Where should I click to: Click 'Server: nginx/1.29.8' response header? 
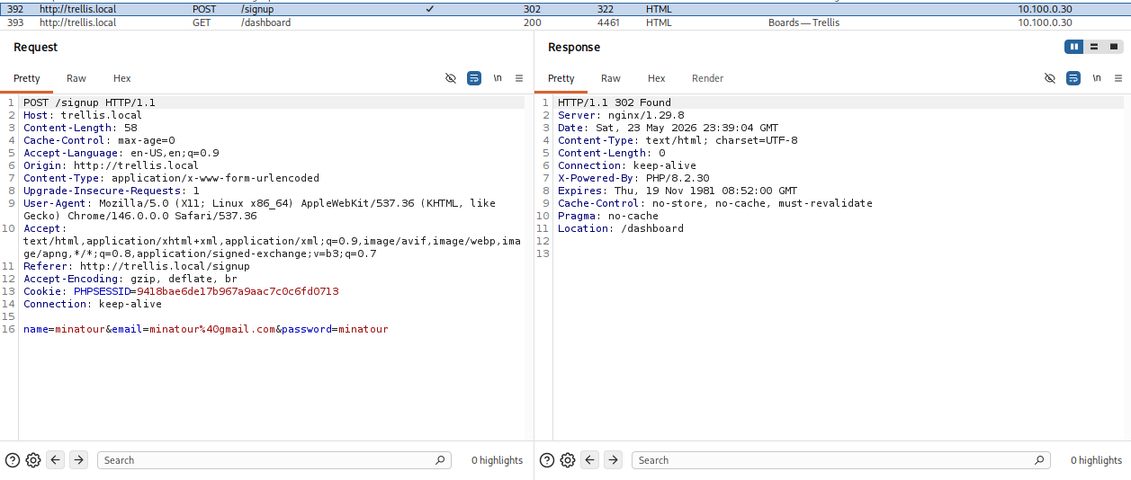(x=621, y=115)
